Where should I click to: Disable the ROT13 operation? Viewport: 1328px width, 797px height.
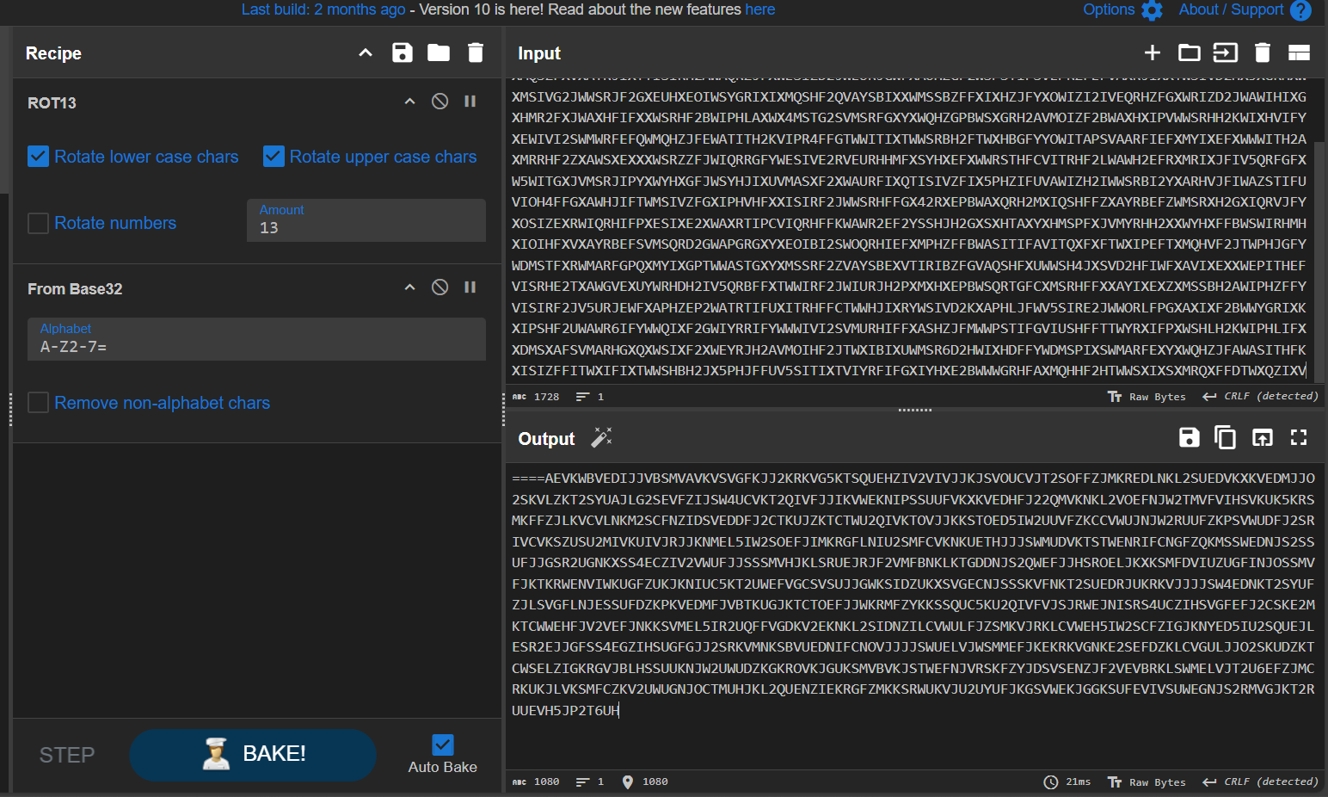[440, 102]
